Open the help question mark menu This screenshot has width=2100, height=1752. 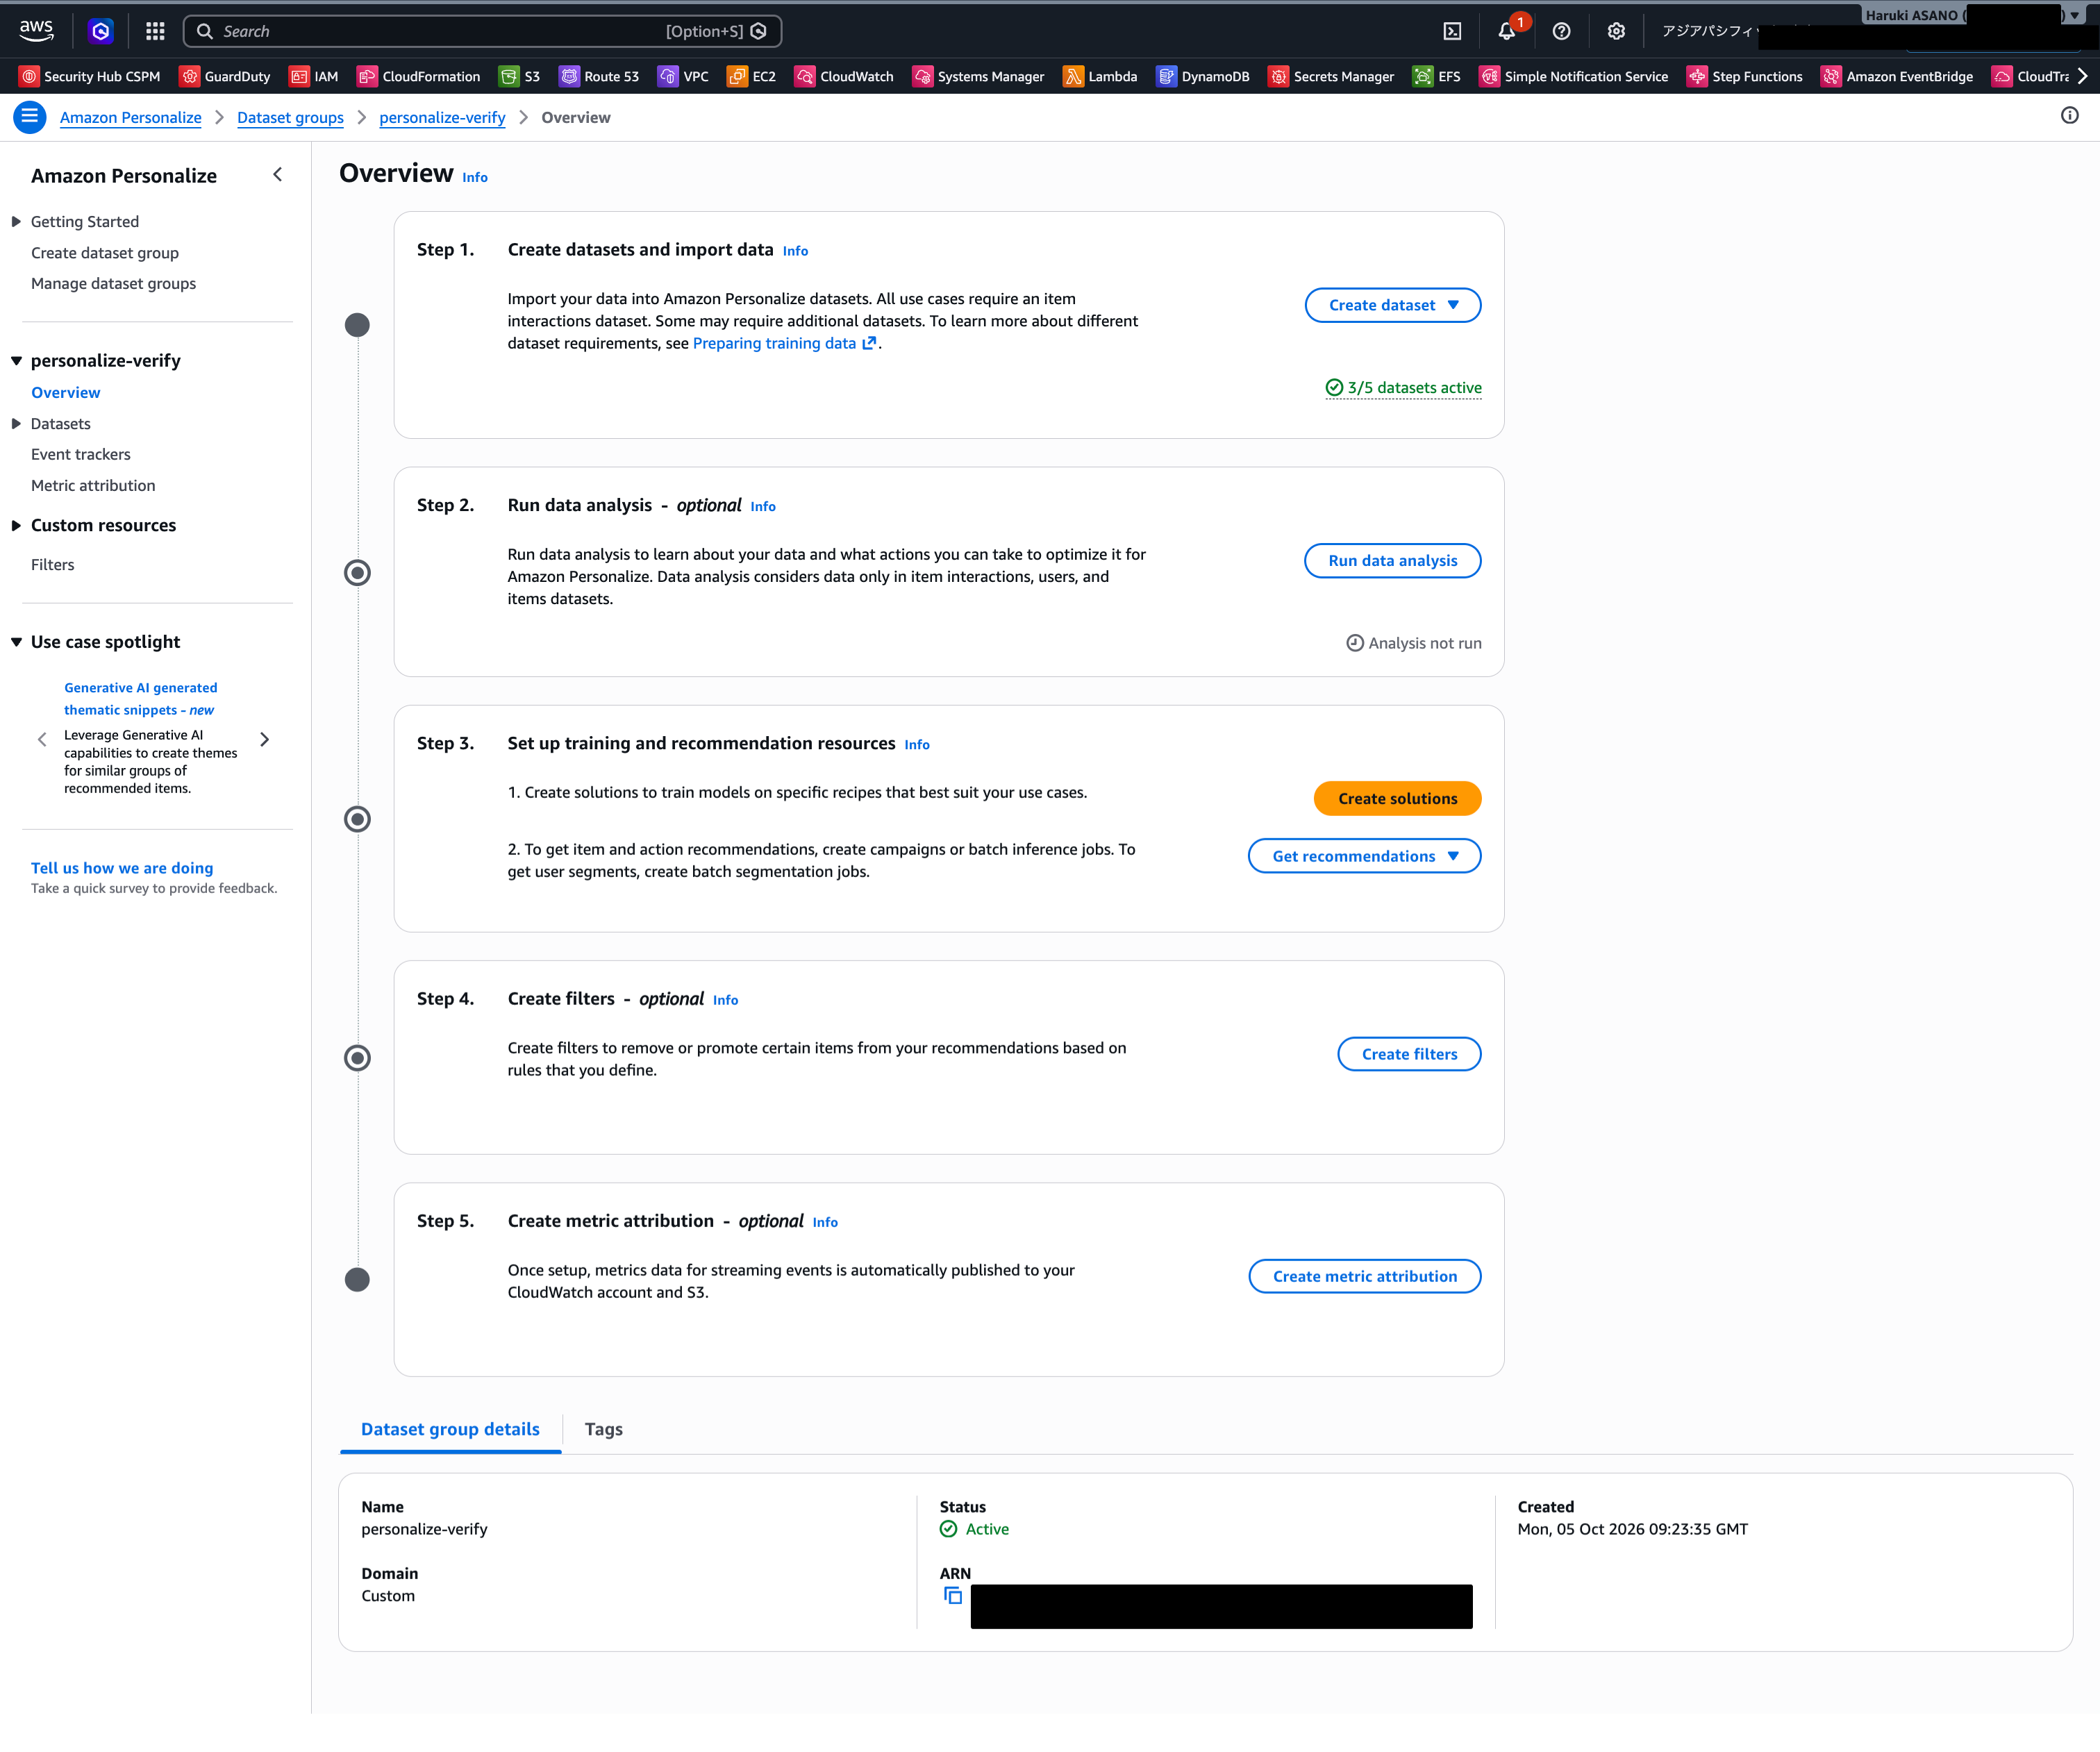[x=1561, y=31]
